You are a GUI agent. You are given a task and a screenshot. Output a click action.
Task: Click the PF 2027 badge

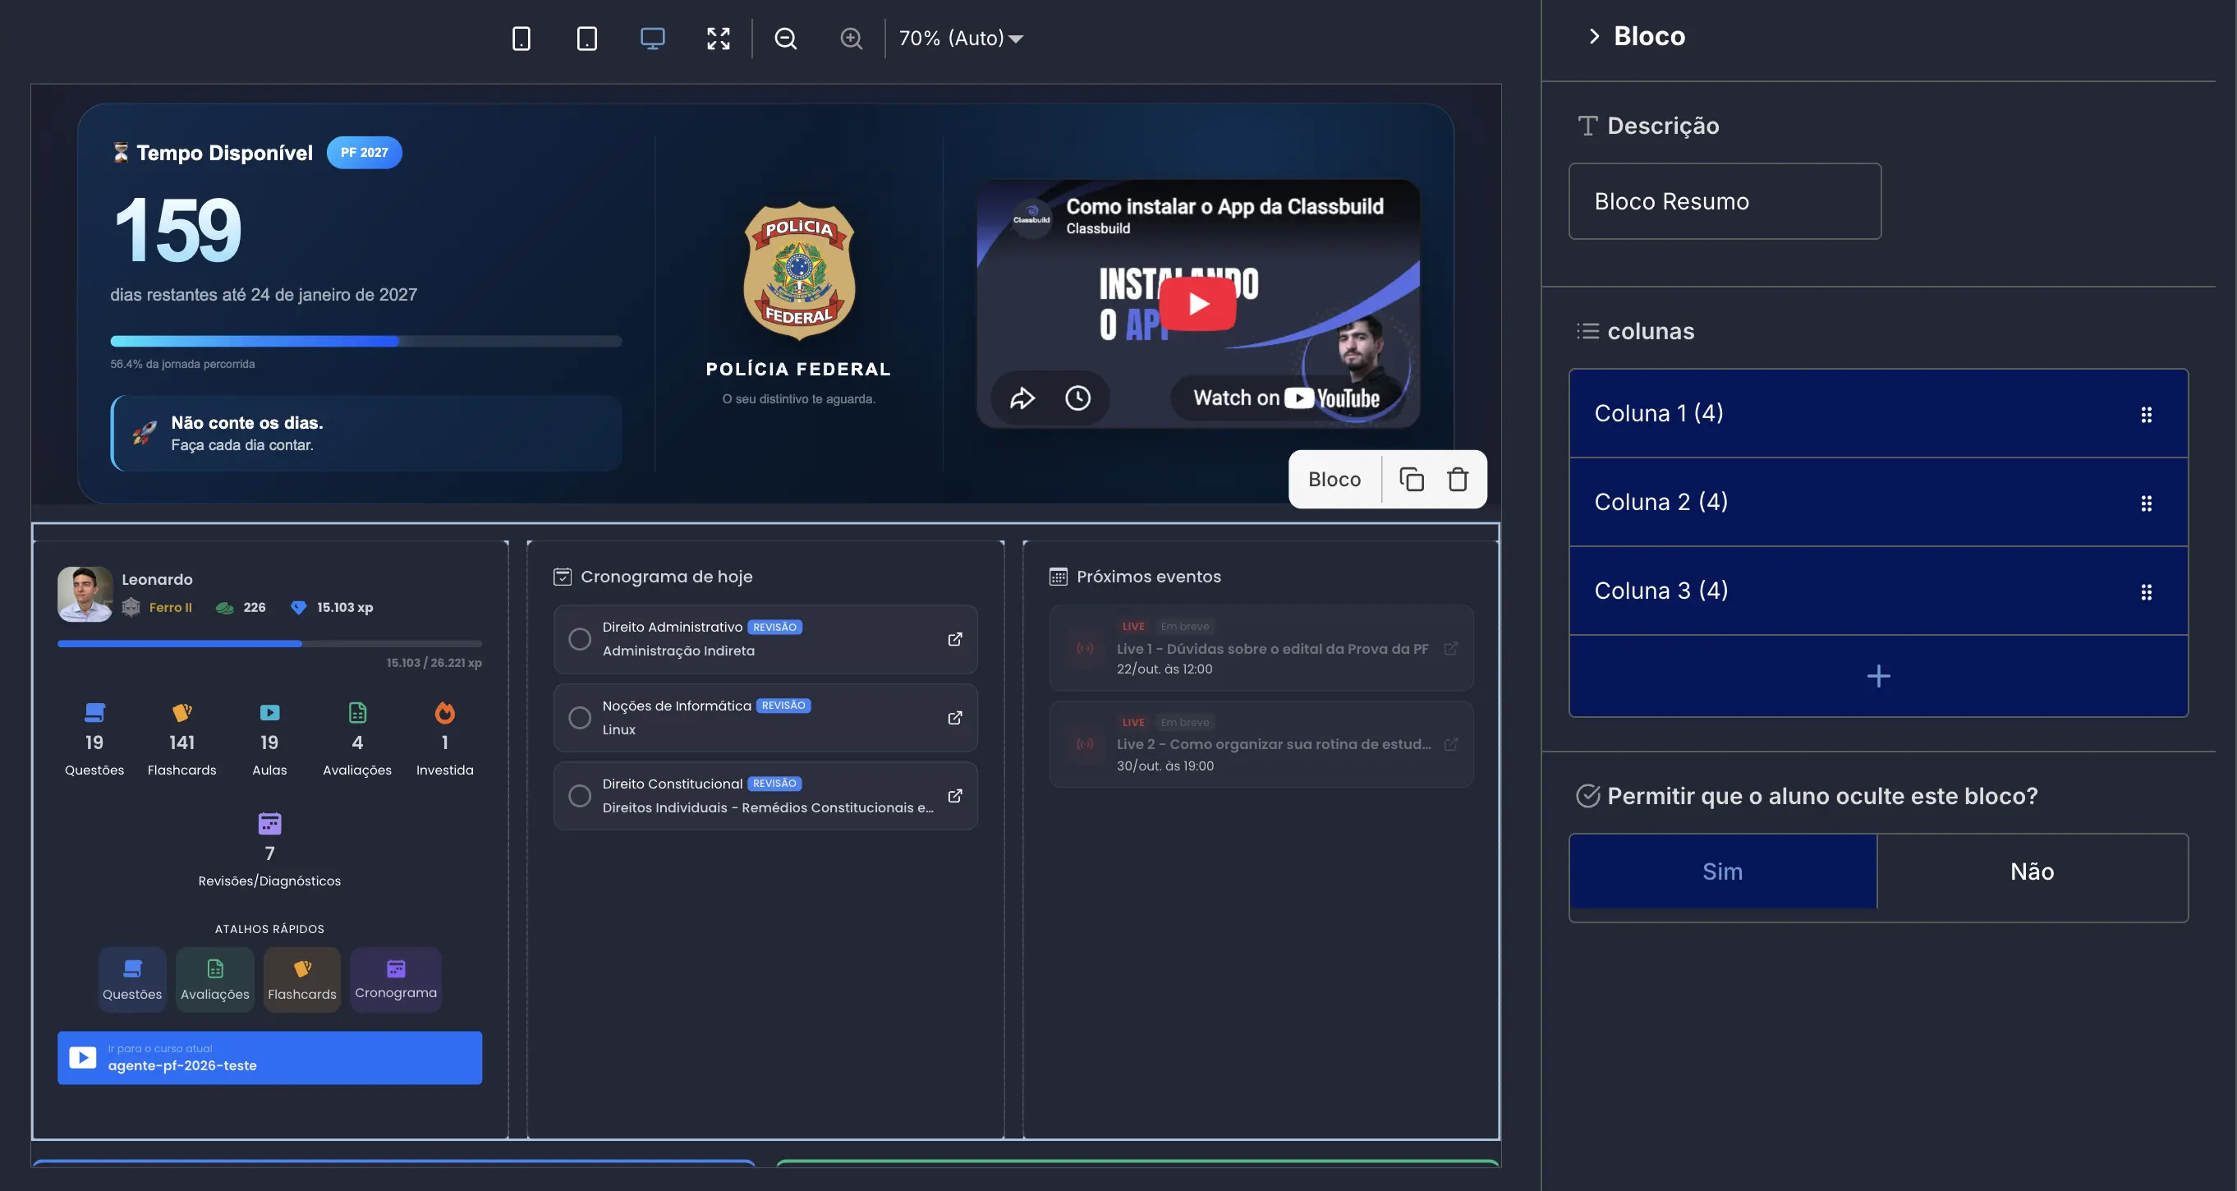pos(364,153)
